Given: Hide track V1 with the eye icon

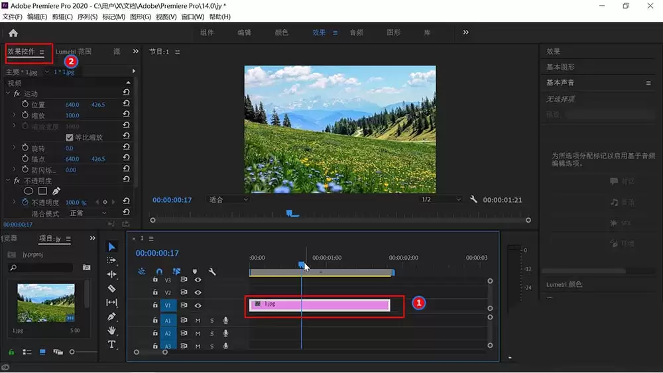Looking at the screenshot, I should (198, 305).
